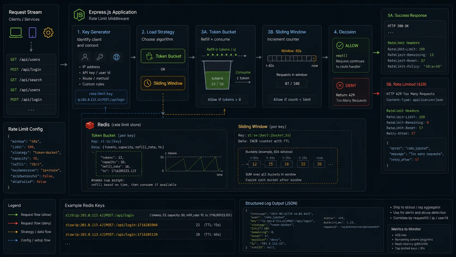
Task: Click the '12' bucket under t-60s
Action: tap(254, 164)
